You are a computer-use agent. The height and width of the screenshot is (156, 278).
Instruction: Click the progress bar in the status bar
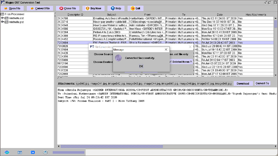pyautogui.click(x=68, y=153)
